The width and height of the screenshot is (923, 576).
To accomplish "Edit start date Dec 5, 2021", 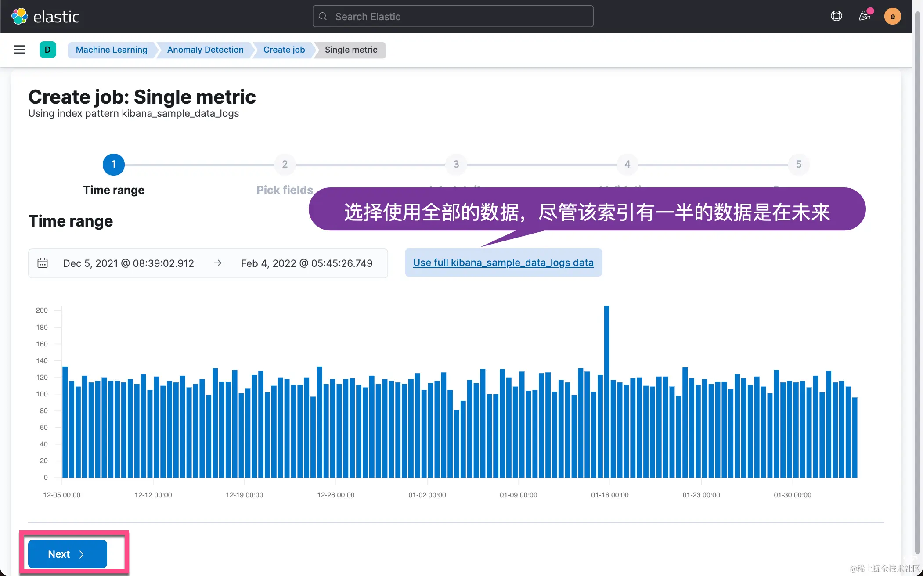I will point(129,263).
